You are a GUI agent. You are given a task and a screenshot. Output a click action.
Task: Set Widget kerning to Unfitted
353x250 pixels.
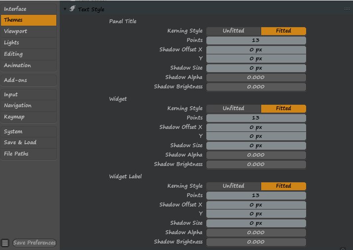[x=234, y=108]
